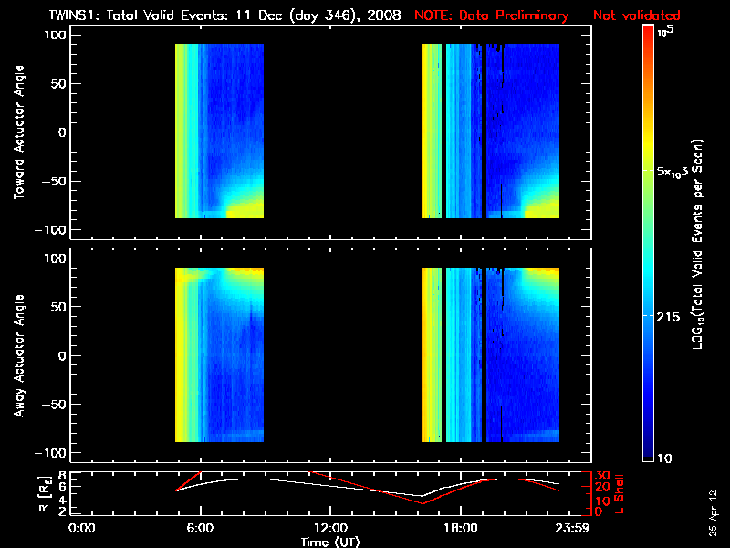Viewport: 730px width, 548px height.
Task: Select the 'Time (UT)' x-axis label
Action: (330, 542)
